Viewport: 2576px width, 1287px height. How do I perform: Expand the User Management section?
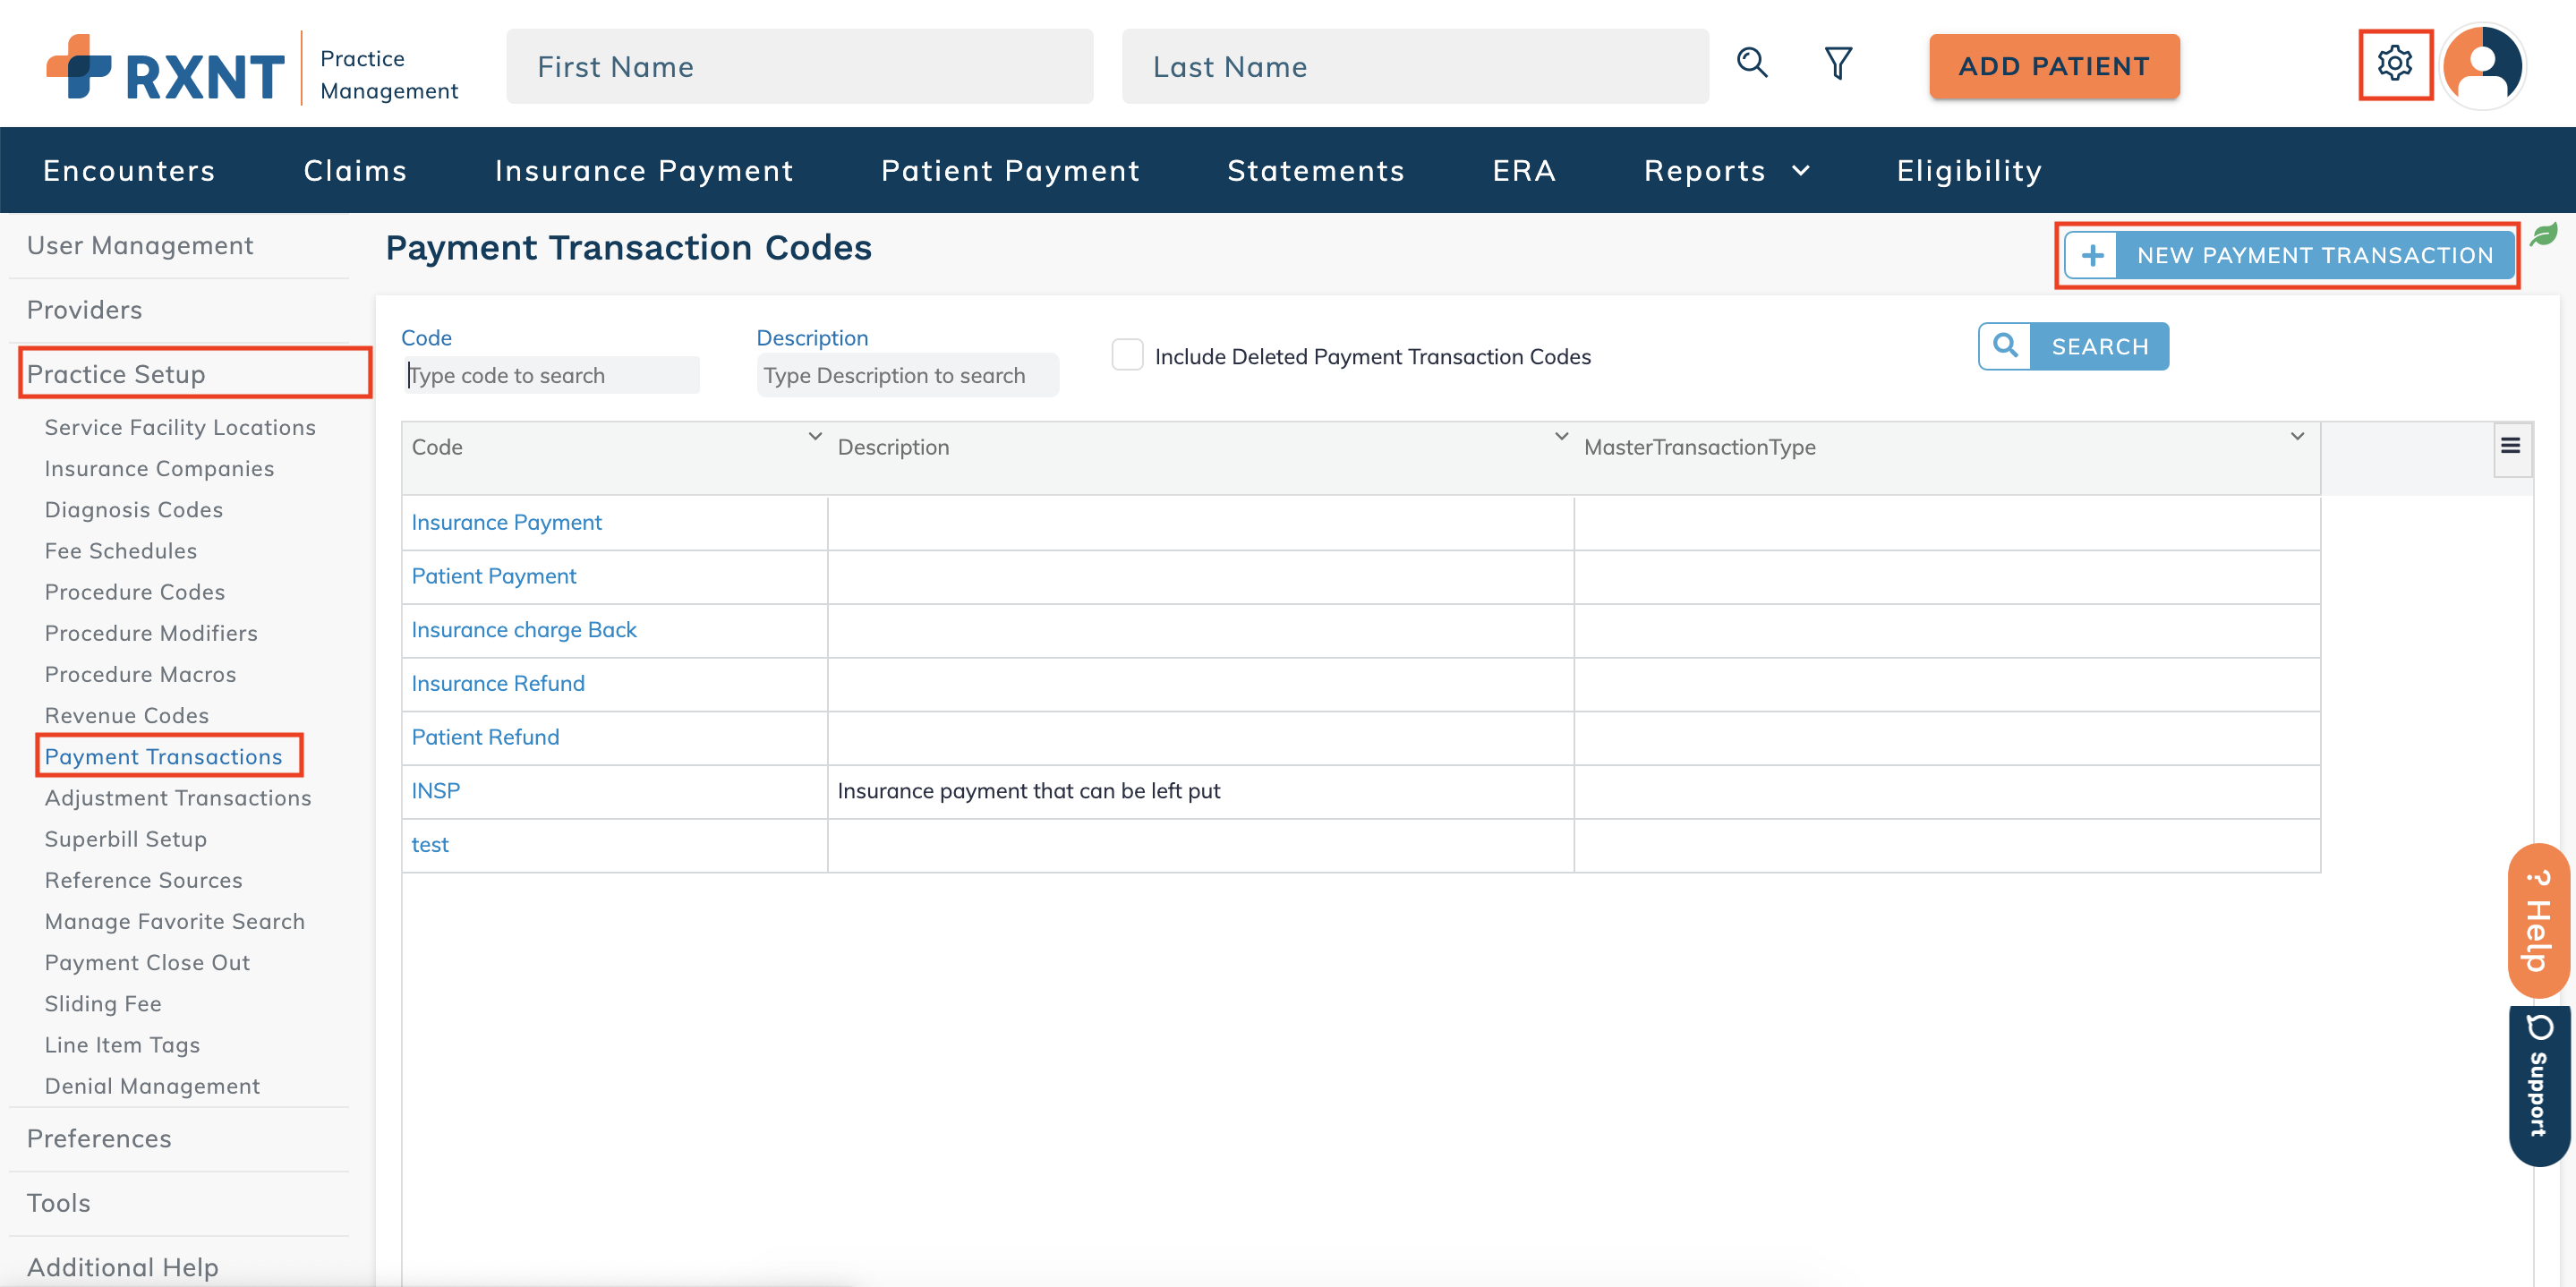140,245
